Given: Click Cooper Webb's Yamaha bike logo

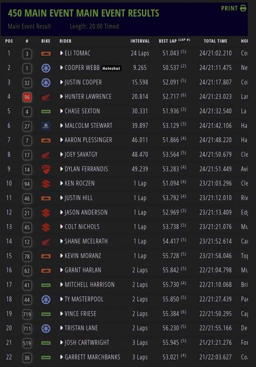Looking at the screenshot, I should point(46,68).
